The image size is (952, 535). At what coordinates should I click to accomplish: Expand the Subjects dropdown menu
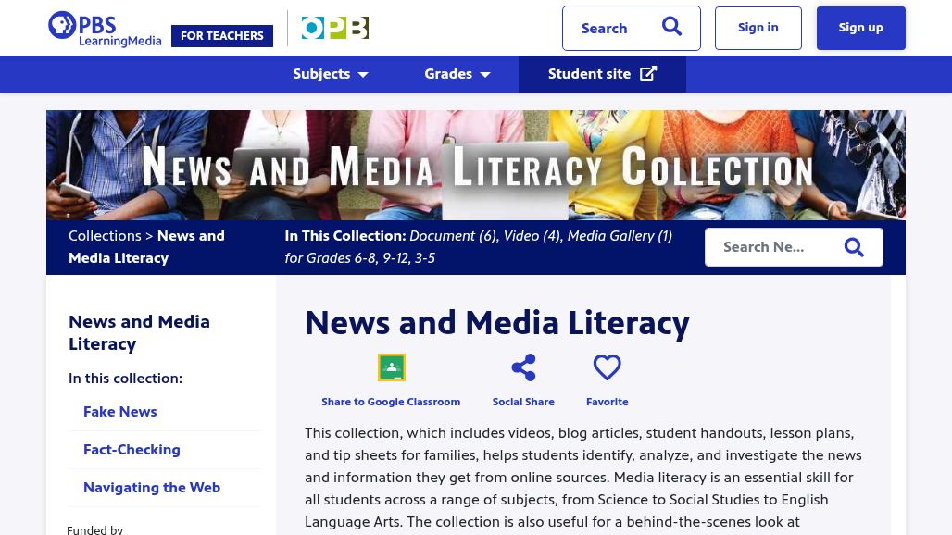point(331,74)
